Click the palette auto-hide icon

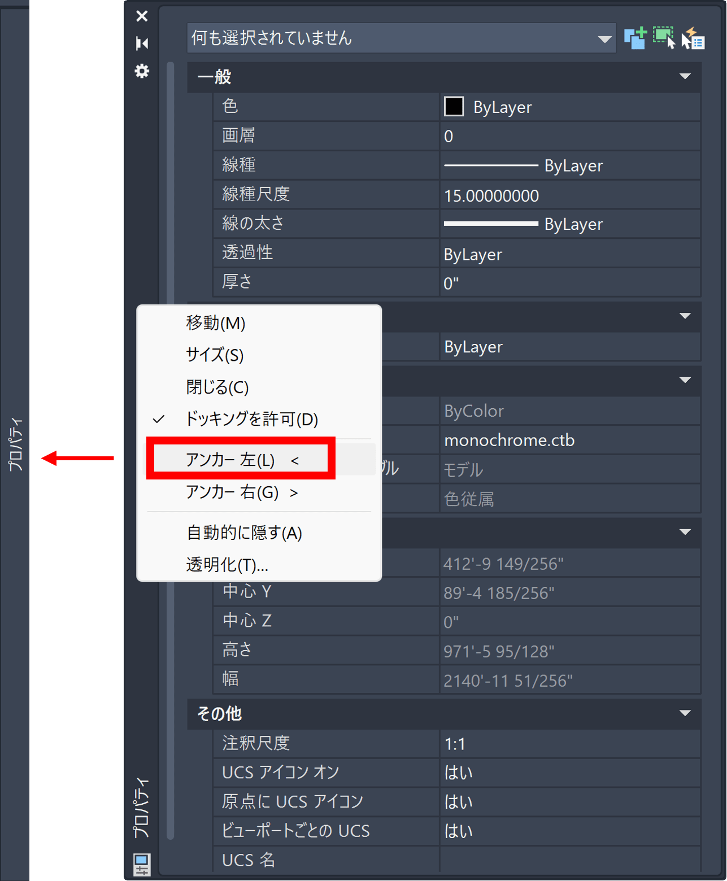point(142,43)
